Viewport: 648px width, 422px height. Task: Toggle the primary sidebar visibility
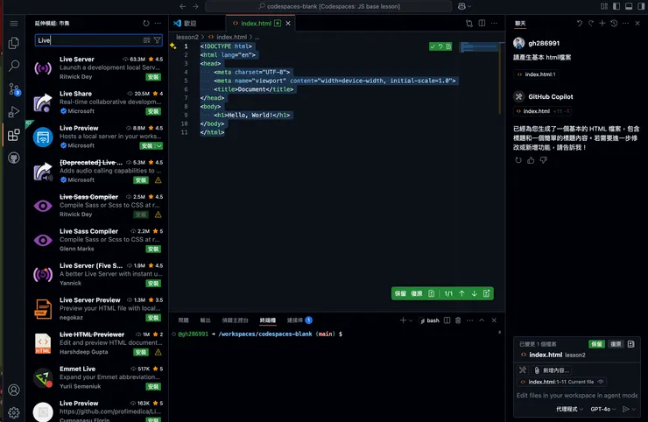coord(616,6)
